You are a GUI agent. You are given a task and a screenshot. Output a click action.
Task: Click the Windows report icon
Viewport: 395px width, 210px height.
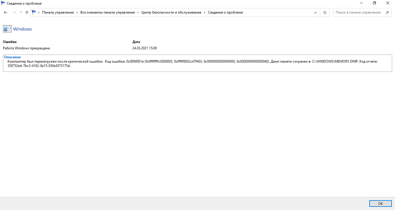click(x=7, y=29)
